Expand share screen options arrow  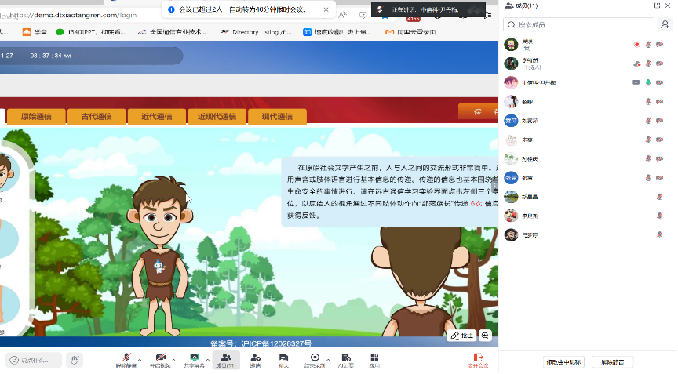[207, 359]
